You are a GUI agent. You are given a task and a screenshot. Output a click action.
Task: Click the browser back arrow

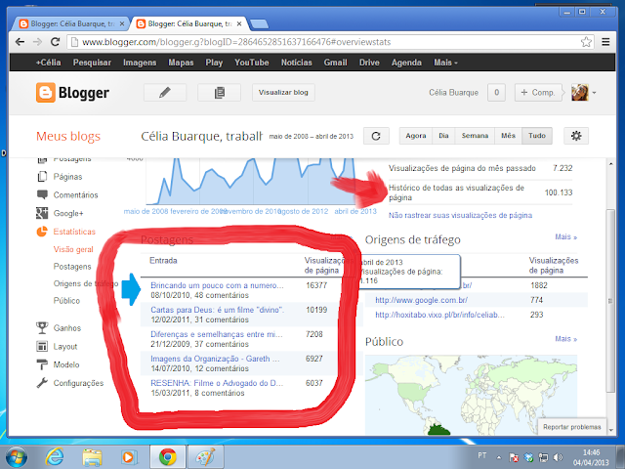(20, 42)
